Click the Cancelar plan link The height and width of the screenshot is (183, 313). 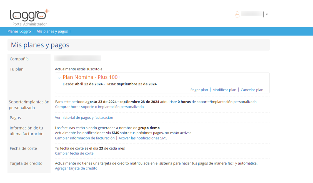[x=252, y=90]
